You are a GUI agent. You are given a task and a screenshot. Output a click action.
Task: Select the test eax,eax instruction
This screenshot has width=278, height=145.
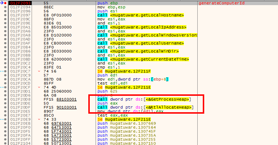[113, 115]
